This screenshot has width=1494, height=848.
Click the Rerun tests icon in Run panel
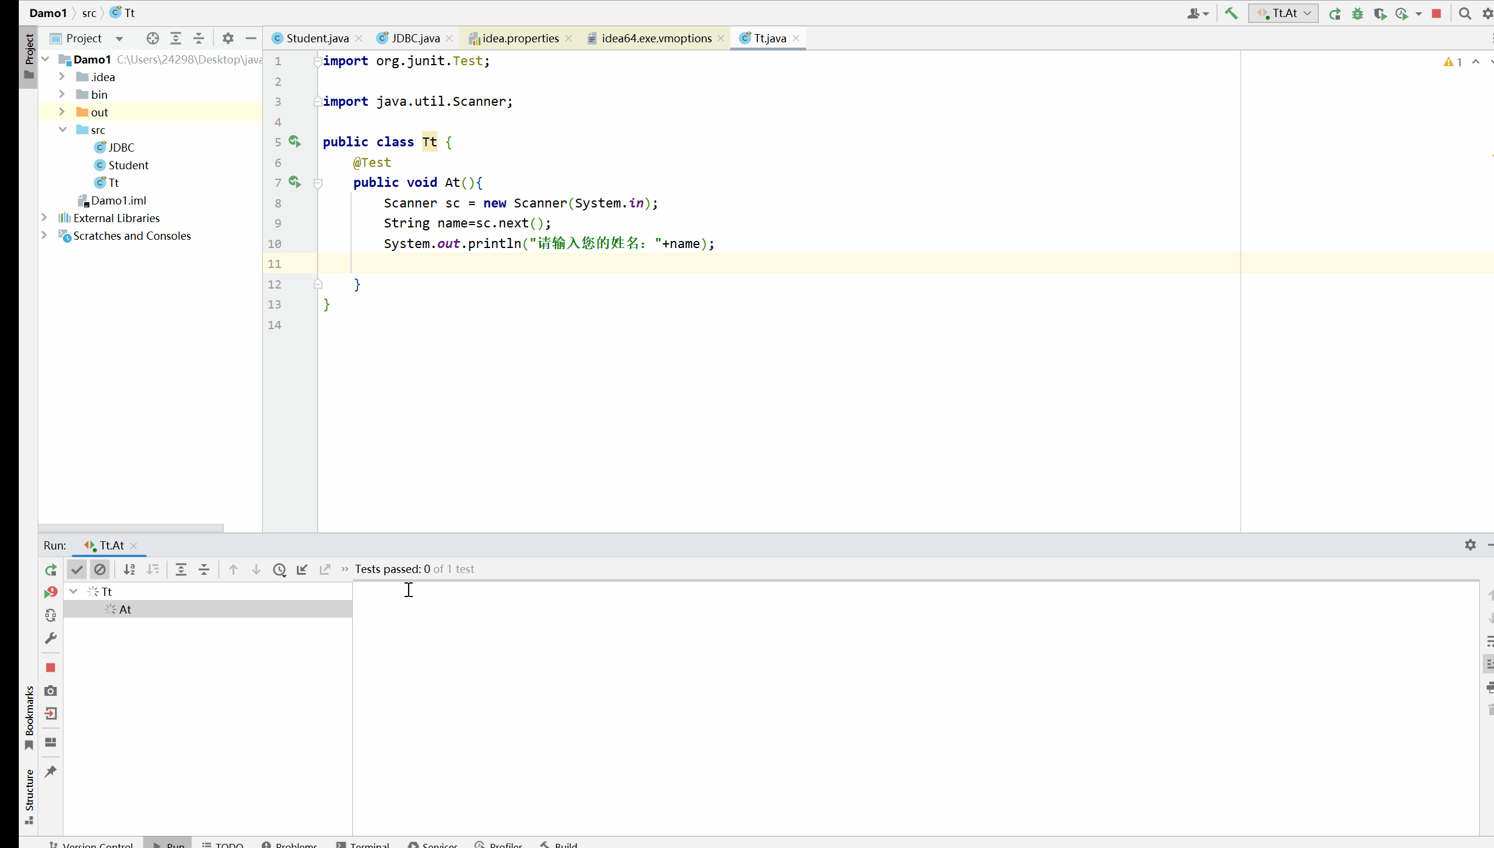click(x=51, y=569)
